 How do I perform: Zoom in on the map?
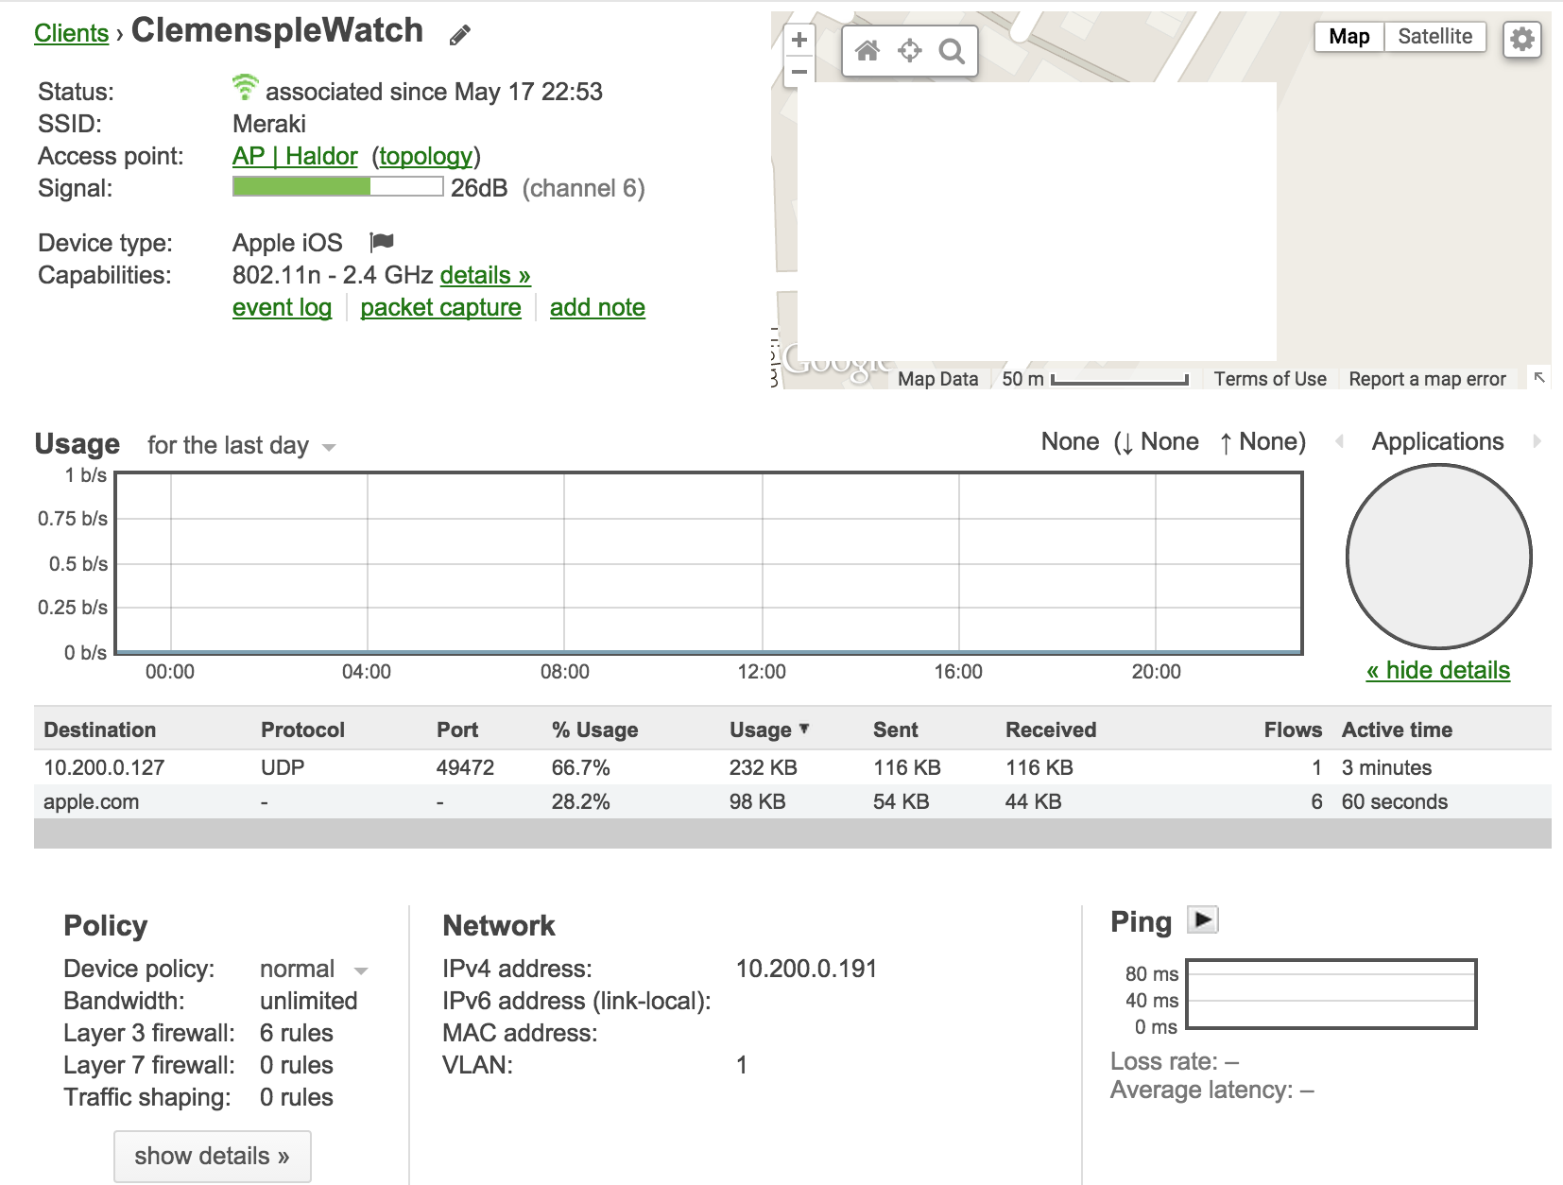[x=799, y=40]
